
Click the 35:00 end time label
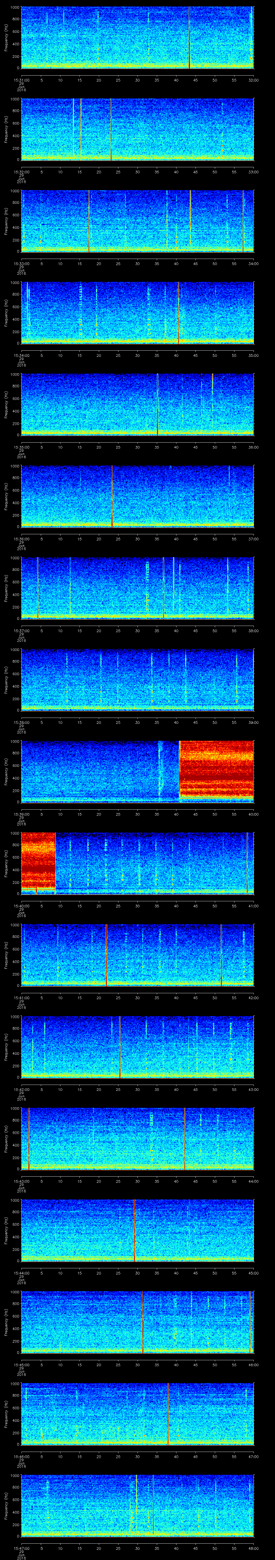click(253, 355)
